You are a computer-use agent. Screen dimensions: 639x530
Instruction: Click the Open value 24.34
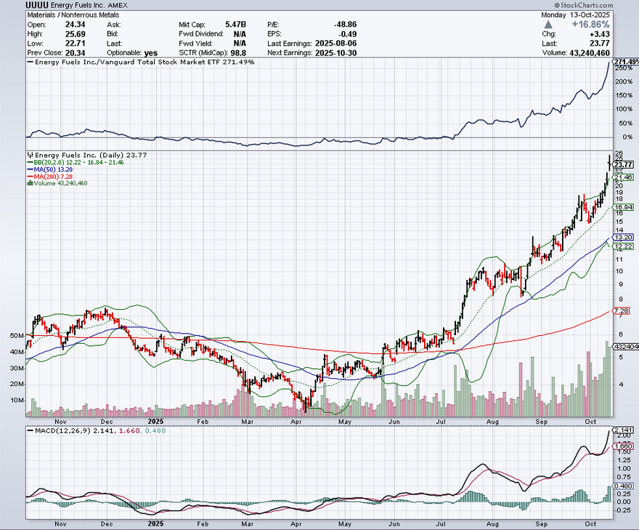click(76, 25)
